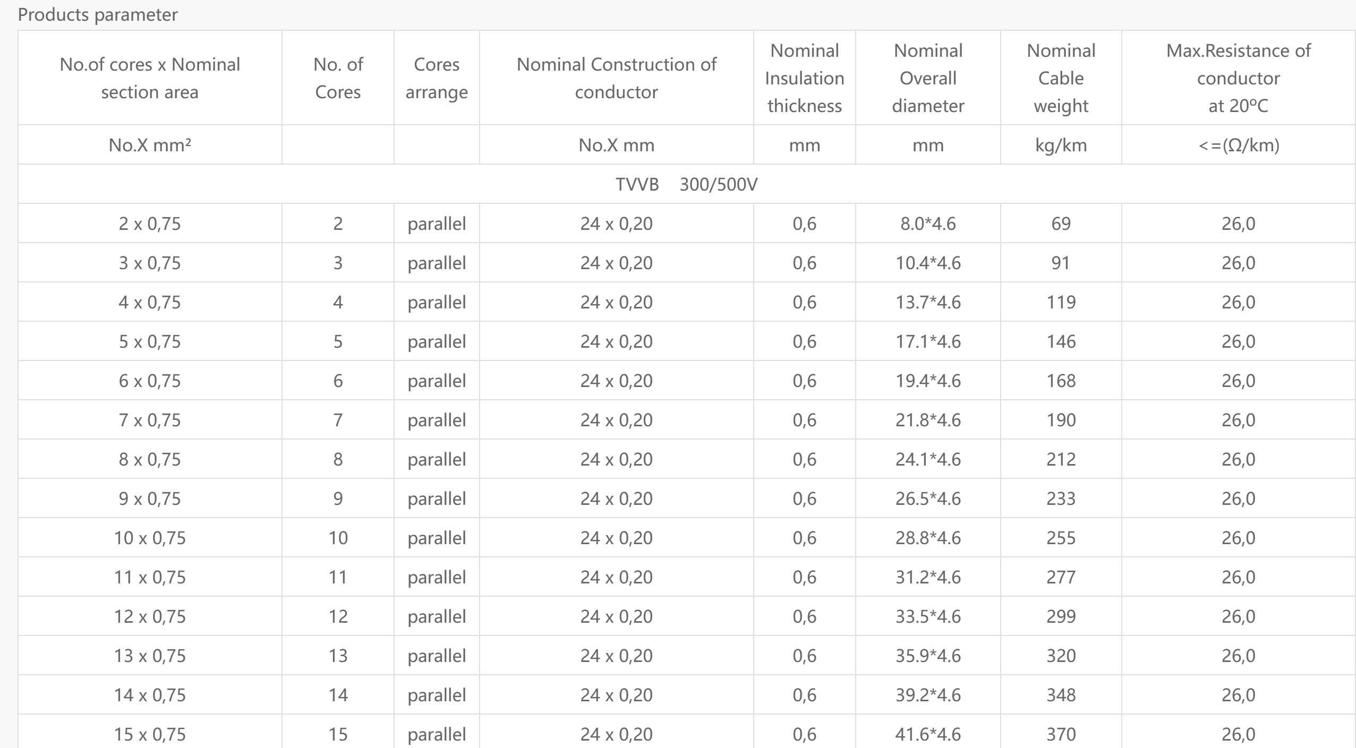The width and height of the screenshot is (1356, 748).
Task: Select the 'No. of Cores' header cell
Action: point(338,78)
